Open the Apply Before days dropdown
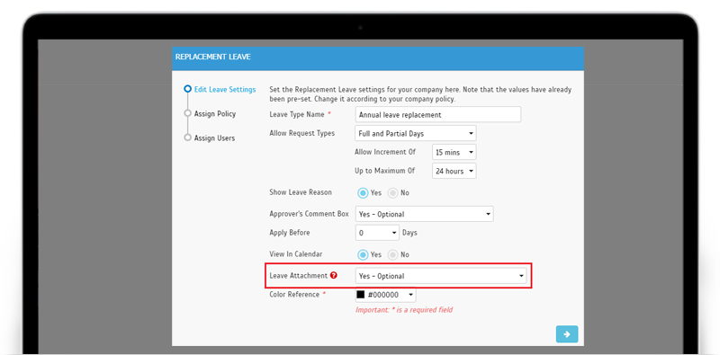Image resolution: width=720 pixels, height=355 pixels. tap(377, 233)
